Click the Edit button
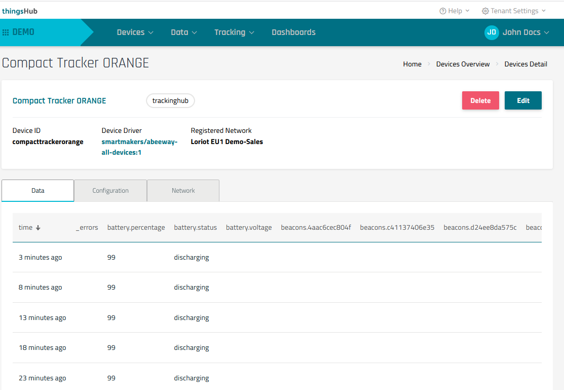Screen dimensions: 564x390 point(523,100)
